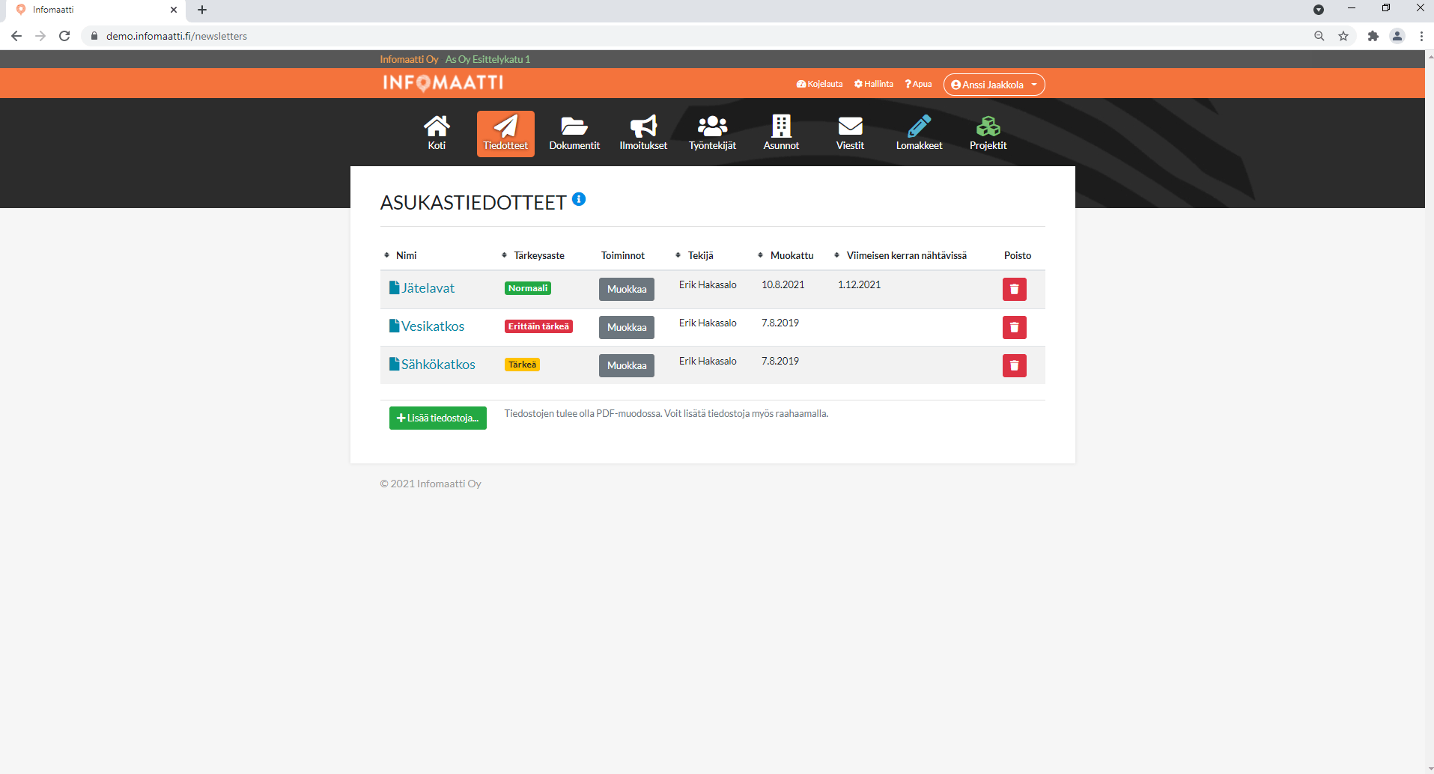Click the zoom magnifier icon in address bar

coord(1319,36)
